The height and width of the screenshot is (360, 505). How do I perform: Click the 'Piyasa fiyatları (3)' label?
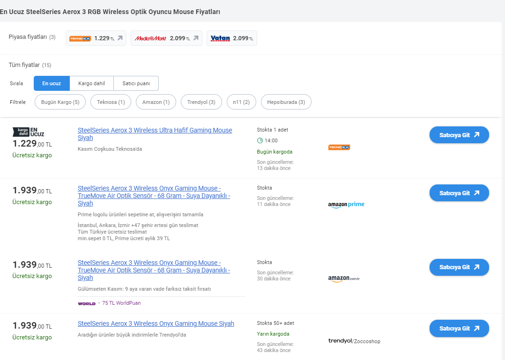32,37
